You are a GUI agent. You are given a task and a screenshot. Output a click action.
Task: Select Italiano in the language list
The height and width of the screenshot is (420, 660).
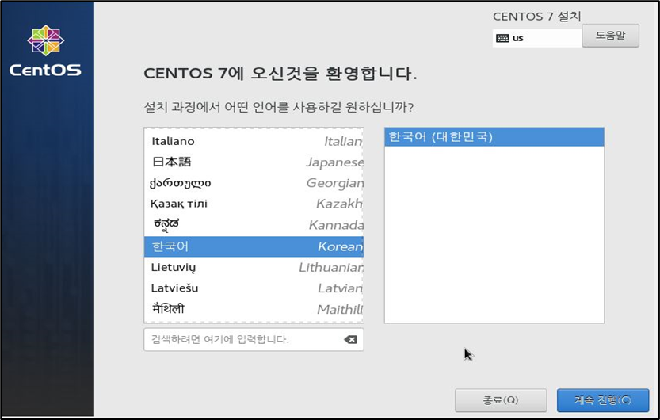[x=254, y=141]
